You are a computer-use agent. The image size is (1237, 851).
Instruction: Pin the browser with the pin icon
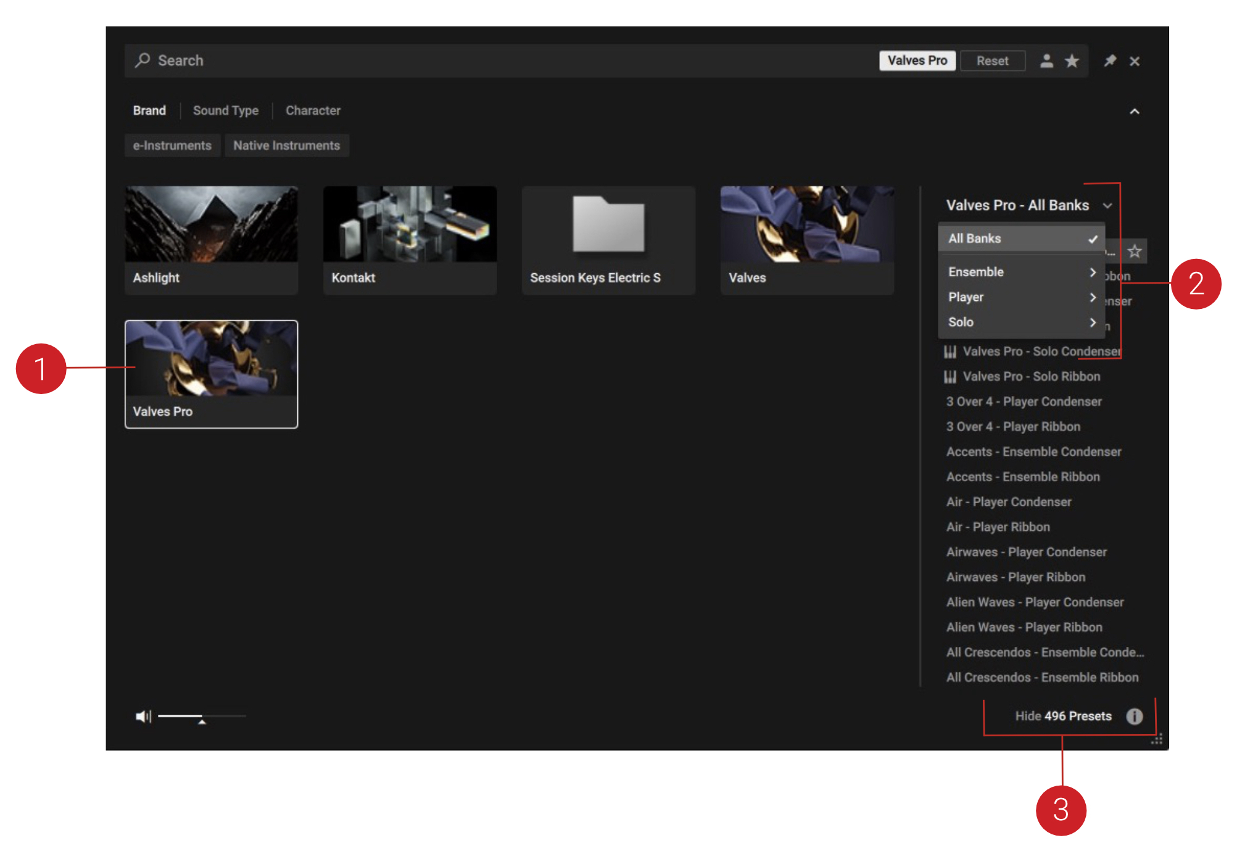(x=1110, y=60)
